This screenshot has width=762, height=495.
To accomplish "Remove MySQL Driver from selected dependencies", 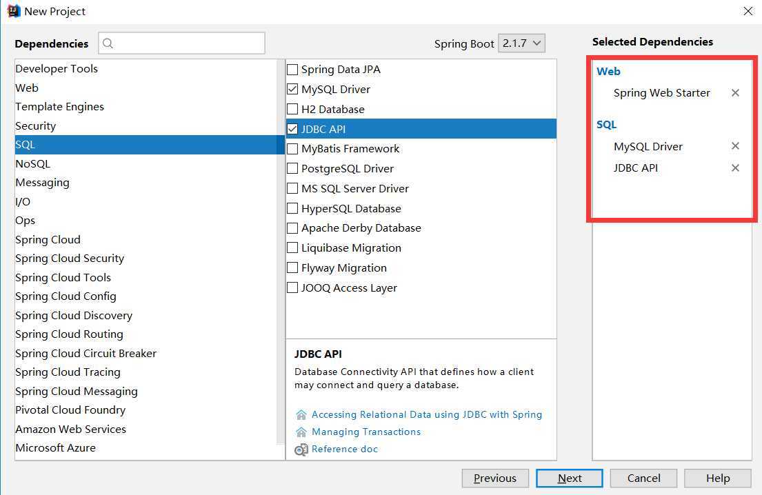I will point(735,145).
